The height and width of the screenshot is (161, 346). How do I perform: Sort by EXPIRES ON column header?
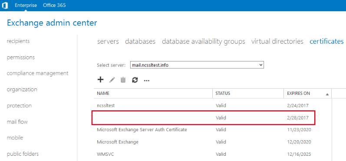tap(298, 93)
